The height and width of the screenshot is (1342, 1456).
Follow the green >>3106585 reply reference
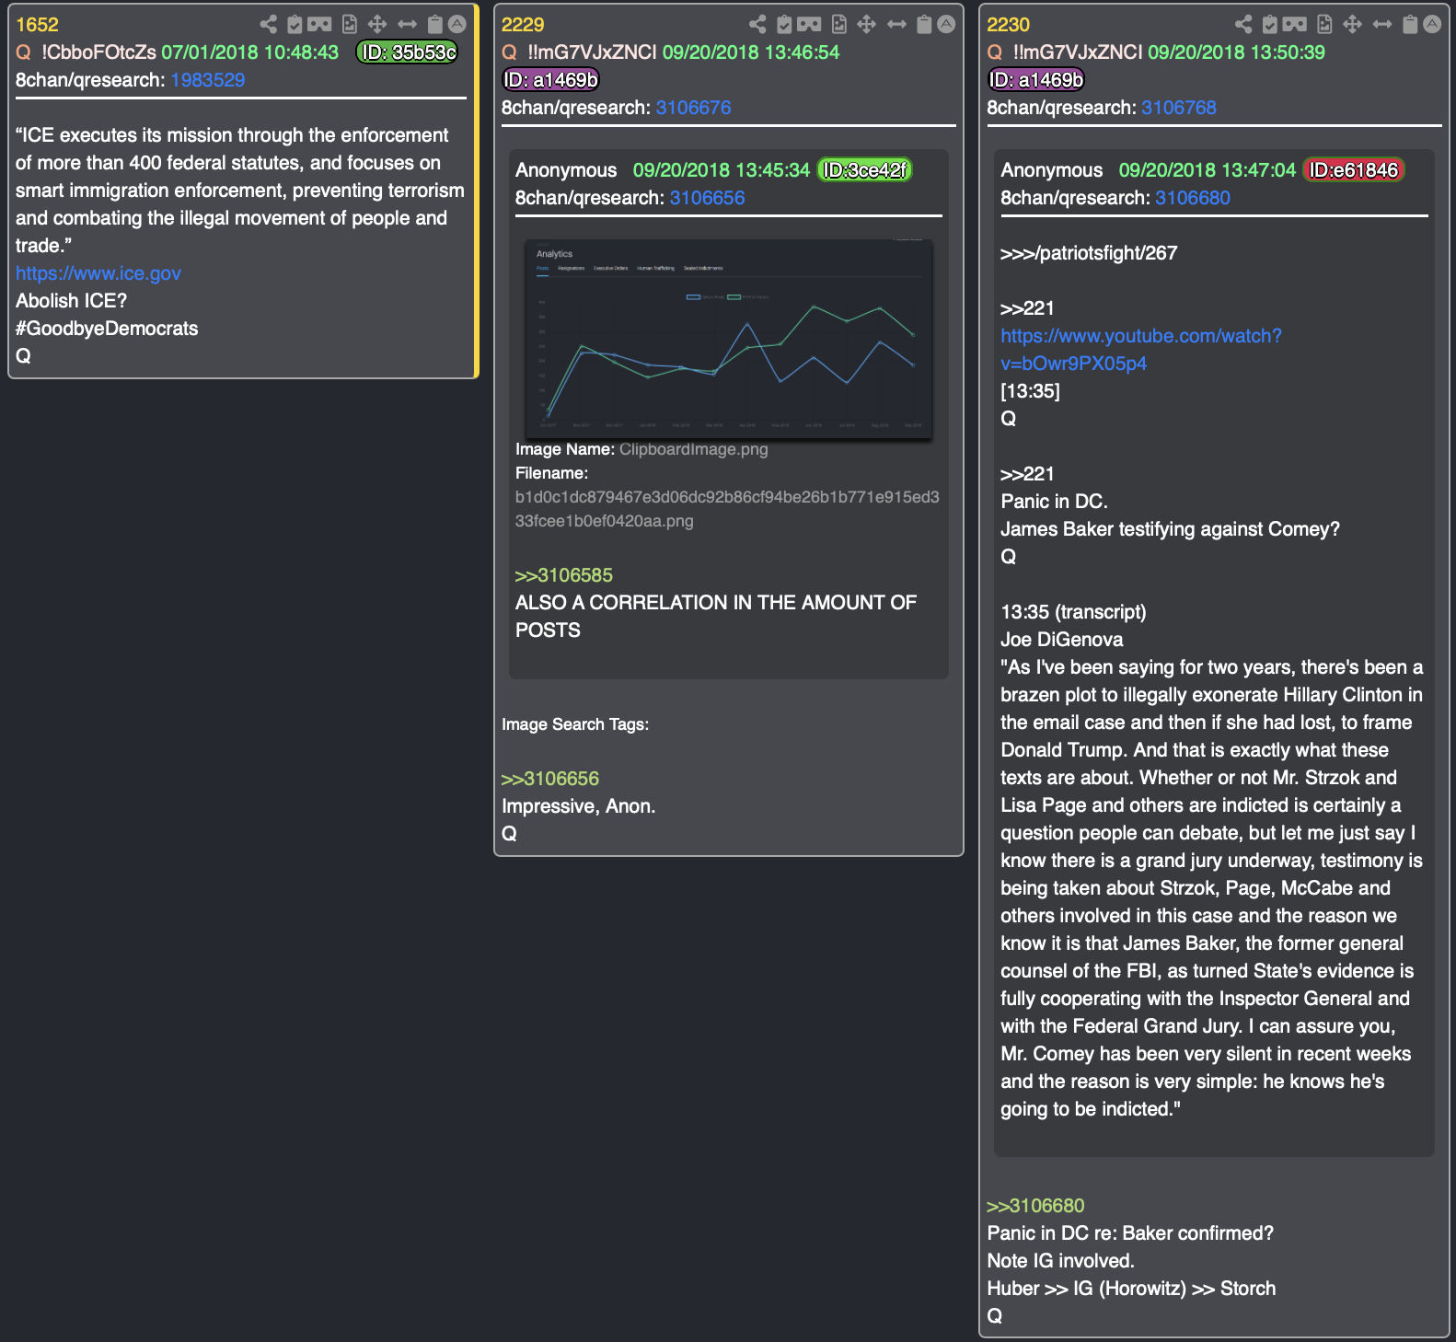(564, 575)
